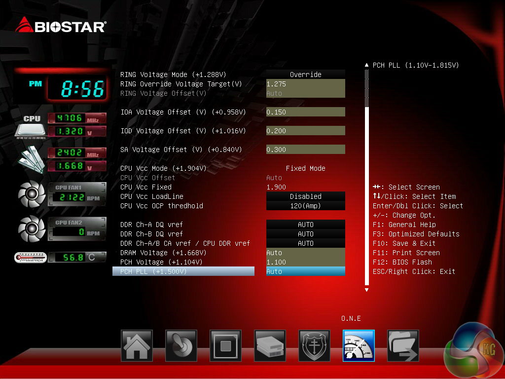Click the CPU FAN2 fan icon
505x379 pixels.
coord(32,229)
